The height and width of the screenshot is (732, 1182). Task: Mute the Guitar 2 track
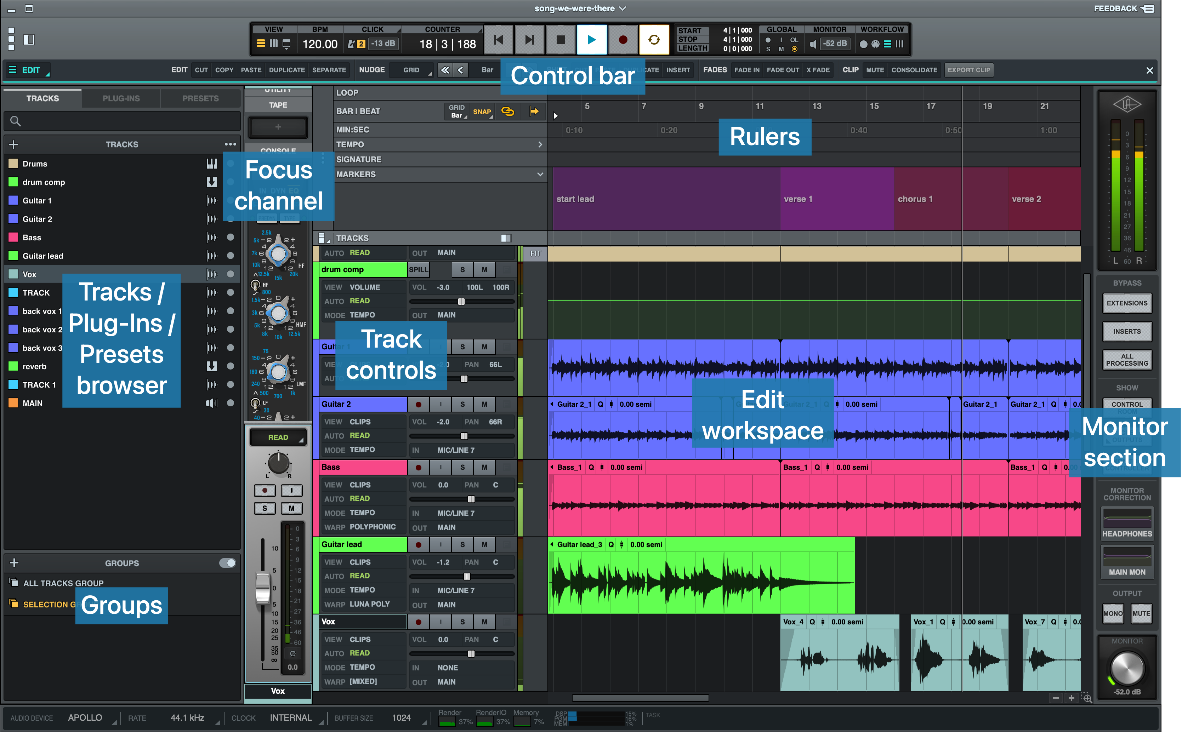pyautogui.click(x=484, y=404)
